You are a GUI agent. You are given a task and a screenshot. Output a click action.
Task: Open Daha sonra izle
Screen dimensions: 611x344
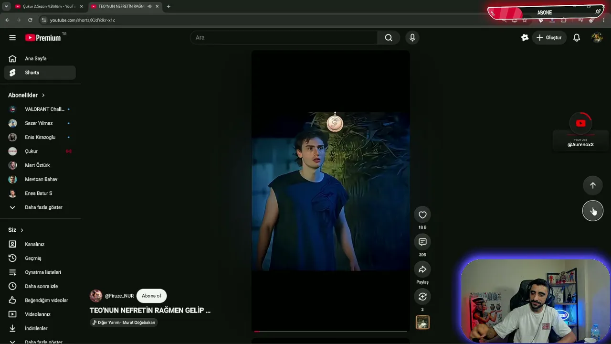pyautogui.click(x=40, y=286)
